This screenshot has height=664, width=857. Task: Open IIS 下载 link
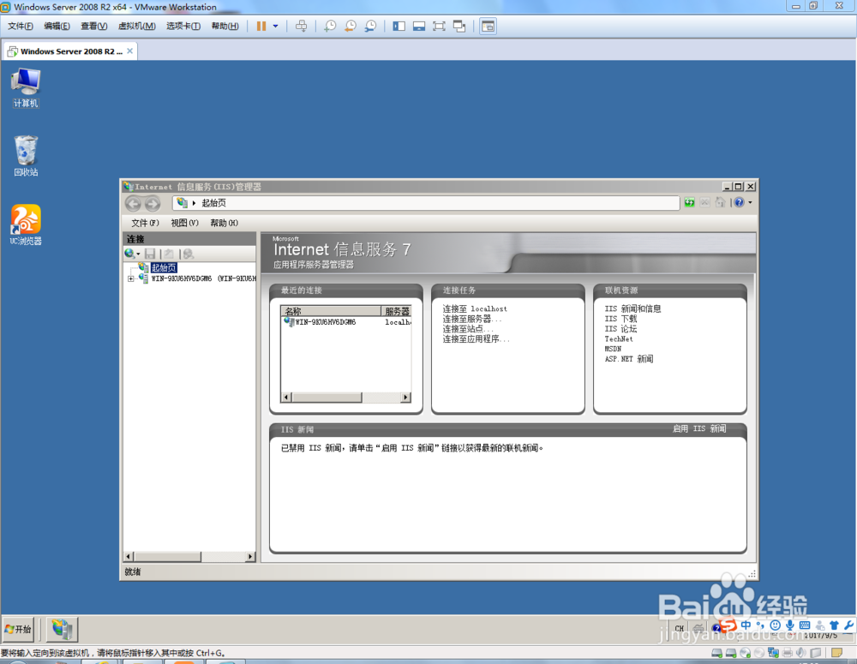pos(620,319)
